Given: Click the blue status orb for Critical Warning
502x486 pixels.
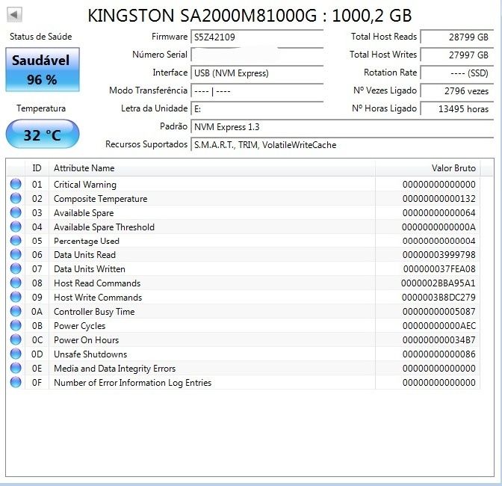Looking at the screenshot, I should coord(16,184).
